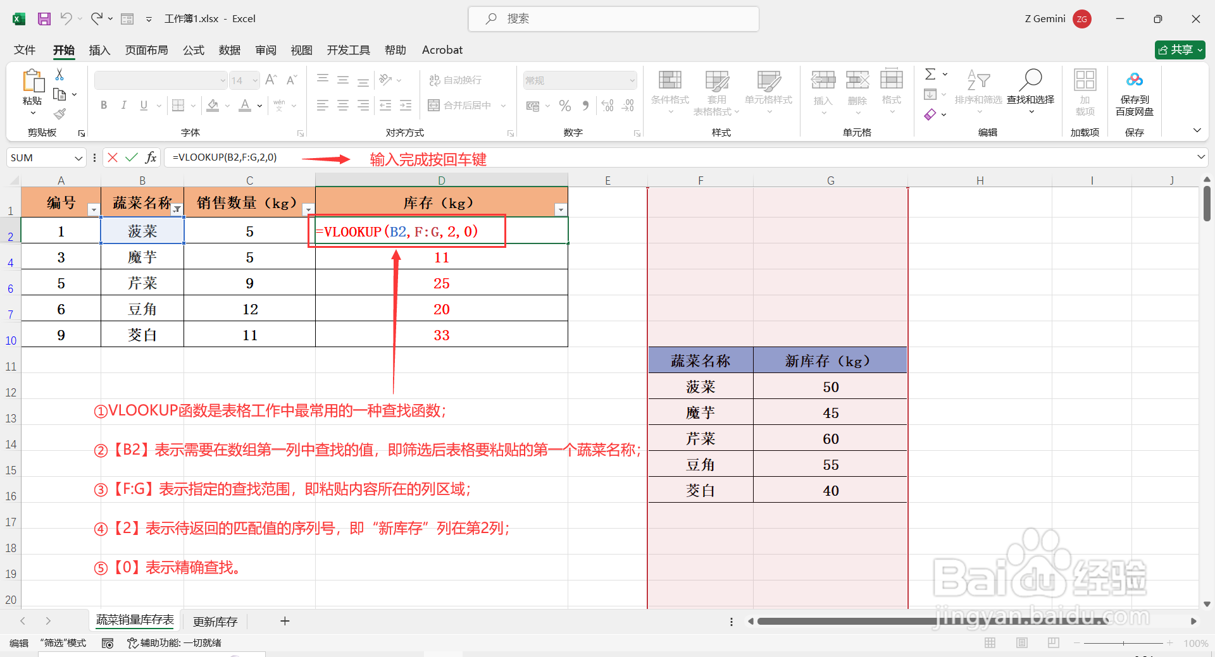Switch to Page Layout view in status bar
This screenshot has height=657, width=1215.
pyautogui.click(x=1022, y=643)
